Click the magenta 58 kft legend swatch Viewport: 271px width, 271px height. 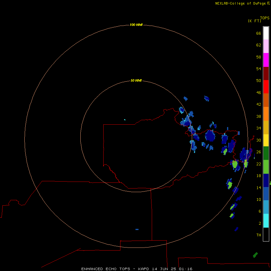[x=266, y=60]
